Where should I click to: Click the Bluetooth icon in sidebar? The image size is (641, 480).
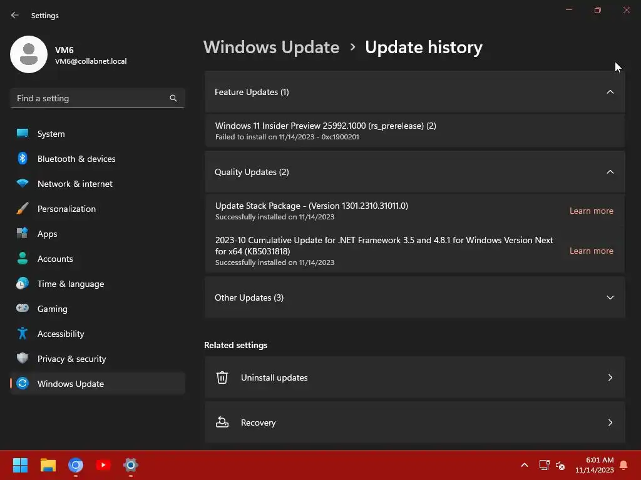[x=23, y=158]
